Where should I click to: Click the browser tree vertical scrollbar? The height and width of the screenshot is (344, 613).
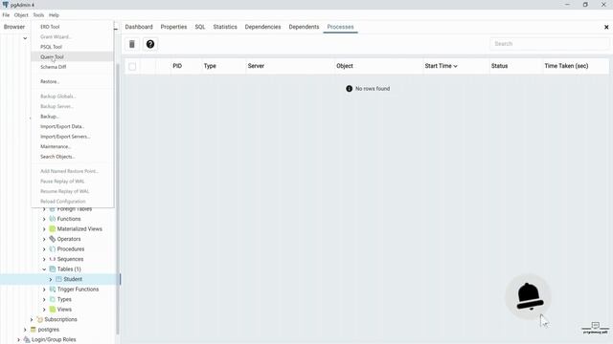point(118,199)
